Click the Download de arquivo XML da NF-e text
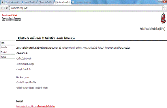Viewport: 167px width, 108px height. point(26,82)
